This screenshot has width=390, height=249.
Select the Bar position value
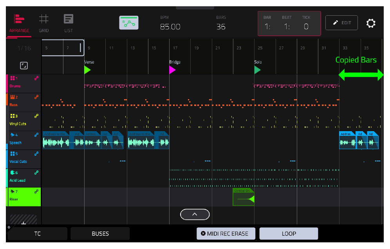click(267, 27)
